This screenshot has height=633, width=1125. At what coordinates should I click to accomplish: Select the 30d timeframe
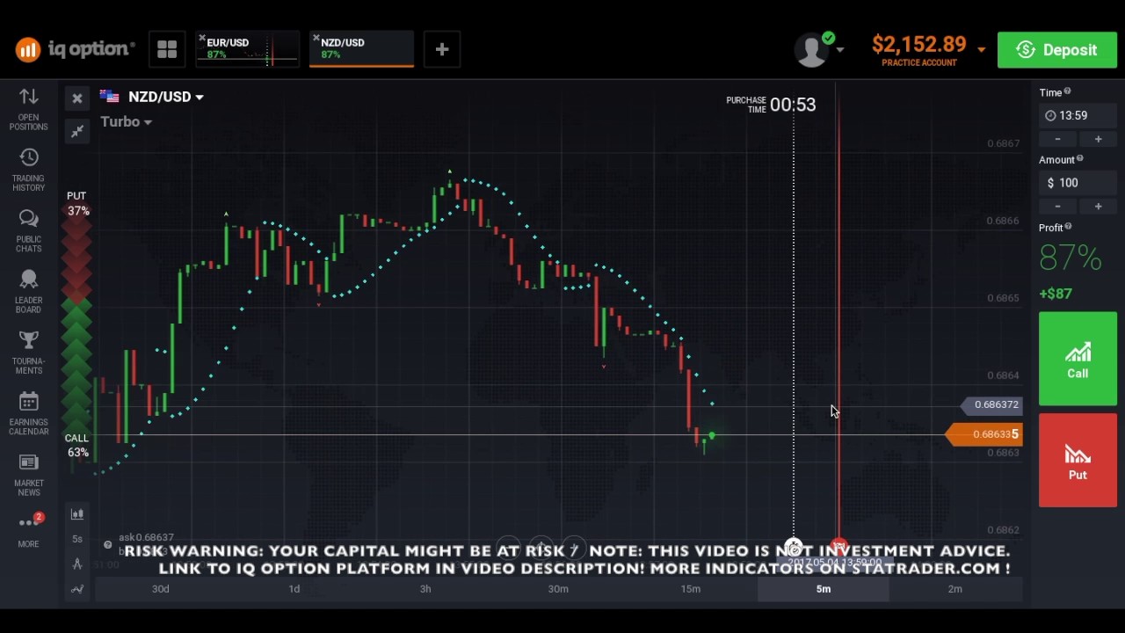click(x=160, y=589)
